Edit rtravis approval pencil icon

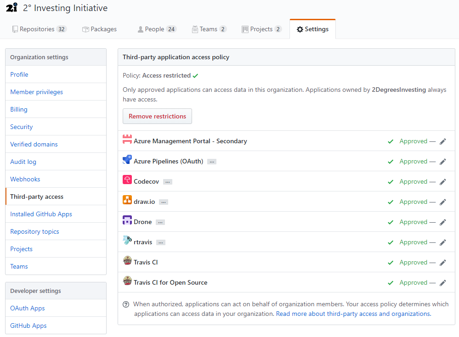442,242
